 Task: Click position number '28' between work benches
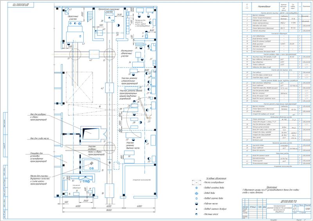[x=134, y=123]
